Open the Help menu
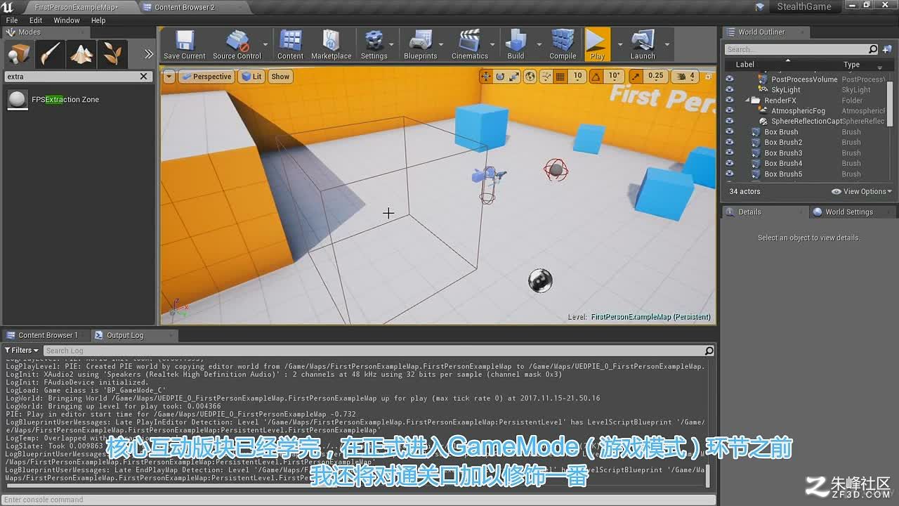Screen dimensions: 899x506 [x=98, y=20]
